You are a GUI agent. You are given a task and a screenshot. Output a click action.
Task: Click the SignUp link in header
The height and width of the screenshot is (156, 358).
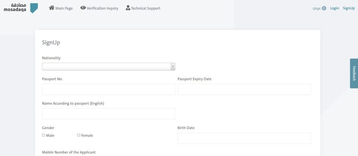349,8
